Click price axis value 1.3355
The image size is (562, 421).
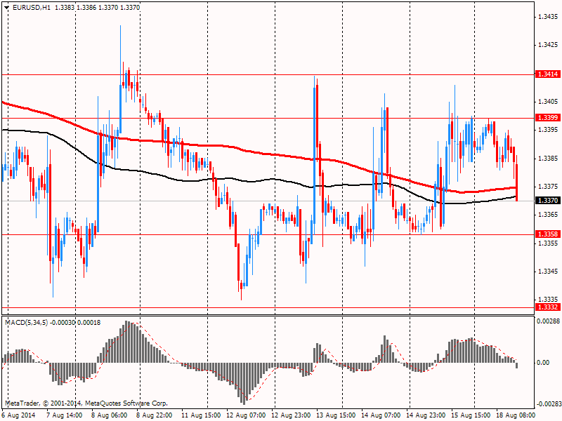(548, 243)
